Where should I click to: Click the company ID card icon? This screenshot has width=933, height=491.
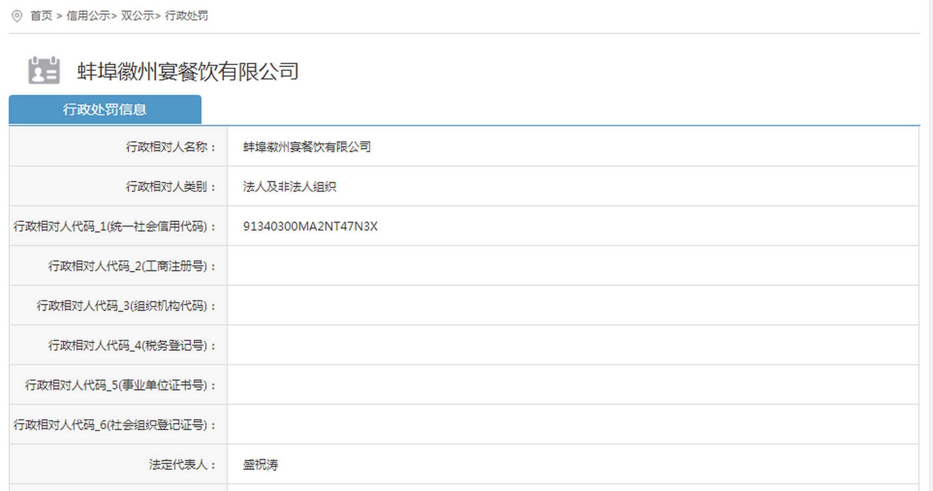[x=44, y=70]
